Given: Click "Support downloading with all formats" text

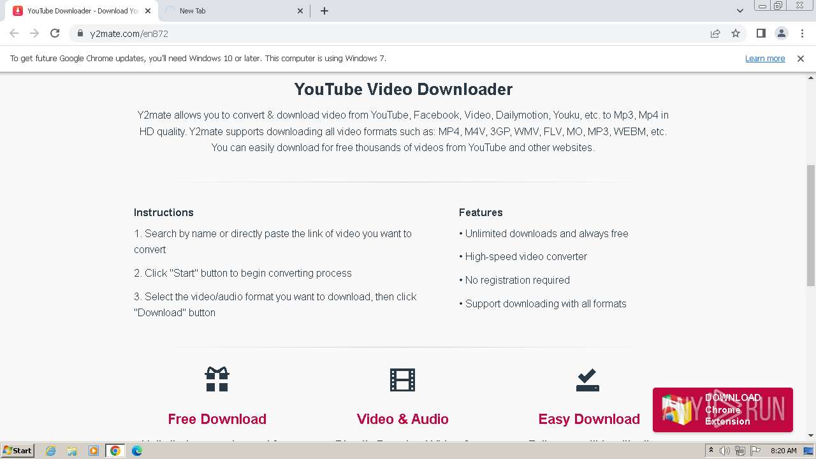Looking at the screenshot, I should point(546,303).
